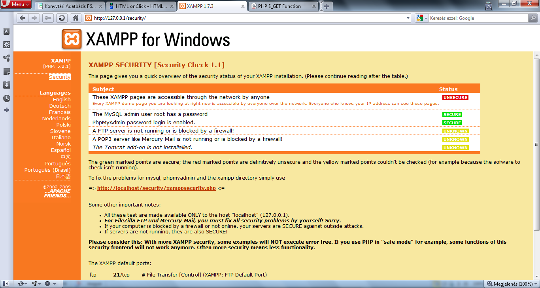Click SECURE badge for MySQL root password

click(452, 114)
